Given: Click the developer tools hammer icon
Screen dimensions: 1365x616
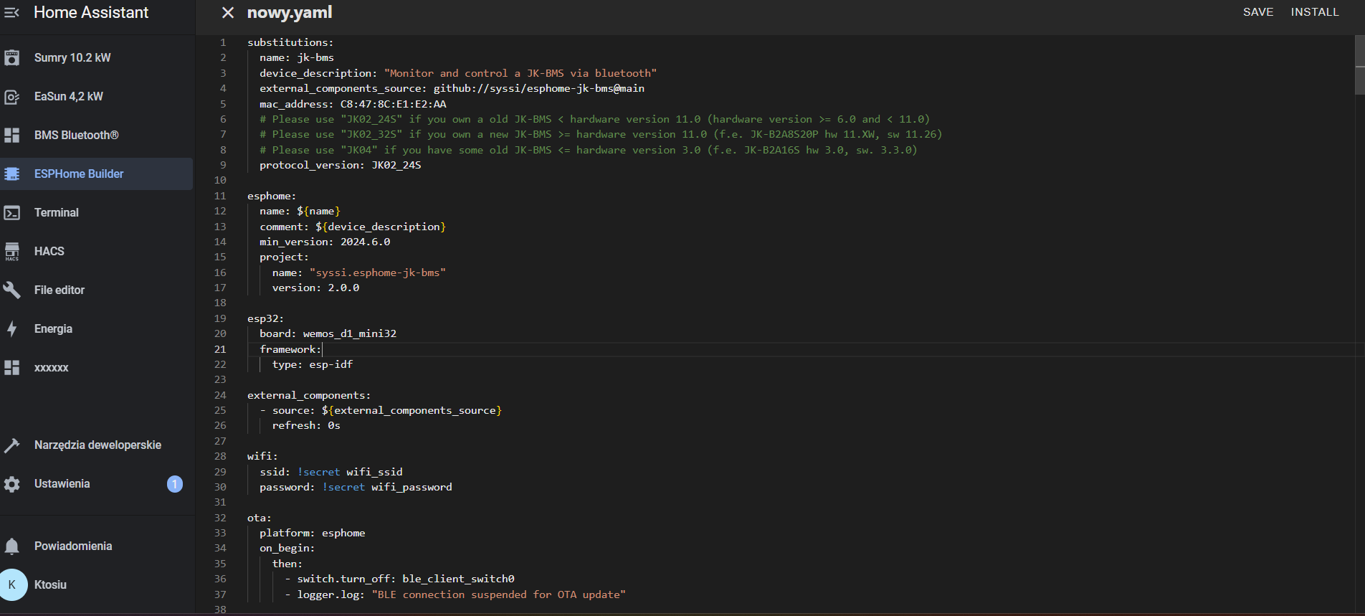Looking at the screenshot, I should click(11, 445).
